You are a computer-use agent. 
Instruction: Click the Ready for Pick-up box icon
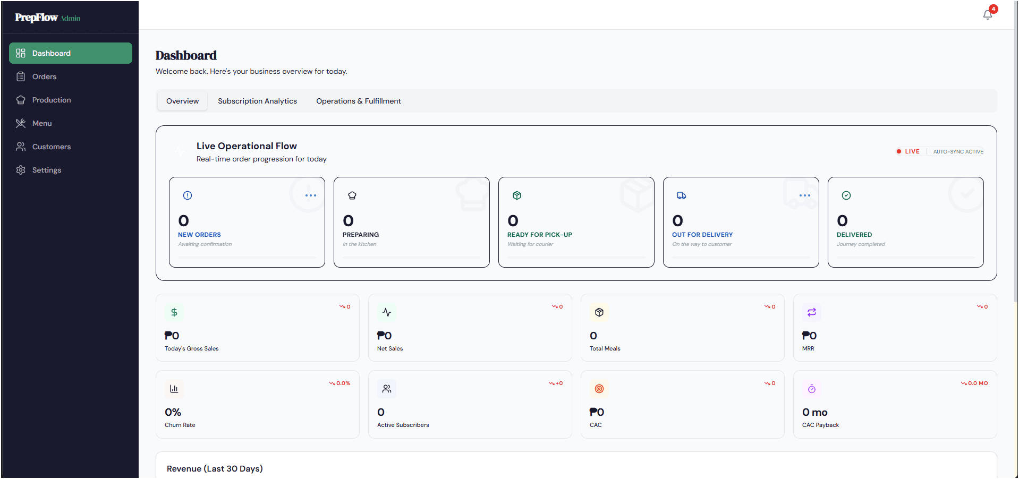point(517,195)
